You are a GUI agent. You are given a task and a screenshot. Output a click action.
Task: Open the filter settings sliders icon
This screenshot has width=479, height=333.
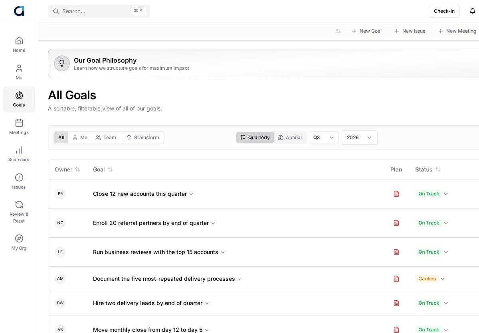pyautogui.click(x=338, y=31)
